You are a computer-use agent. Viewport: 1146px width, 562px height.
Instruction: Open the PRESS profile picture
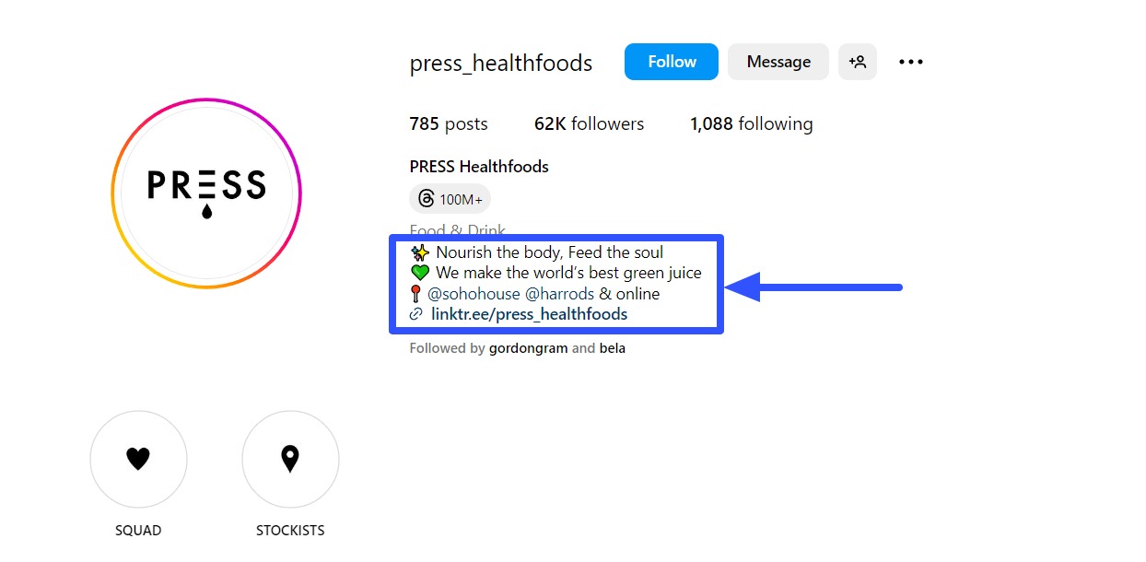point(205,192)
